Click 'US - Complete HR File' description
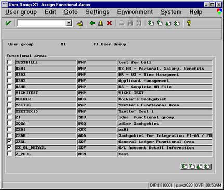Image resolution: width=224 pixels, height=190 pixels. point(165,87)
